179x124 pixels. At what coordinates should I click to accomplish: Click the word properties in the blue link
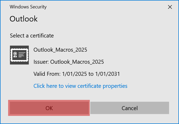coord(115,86)
